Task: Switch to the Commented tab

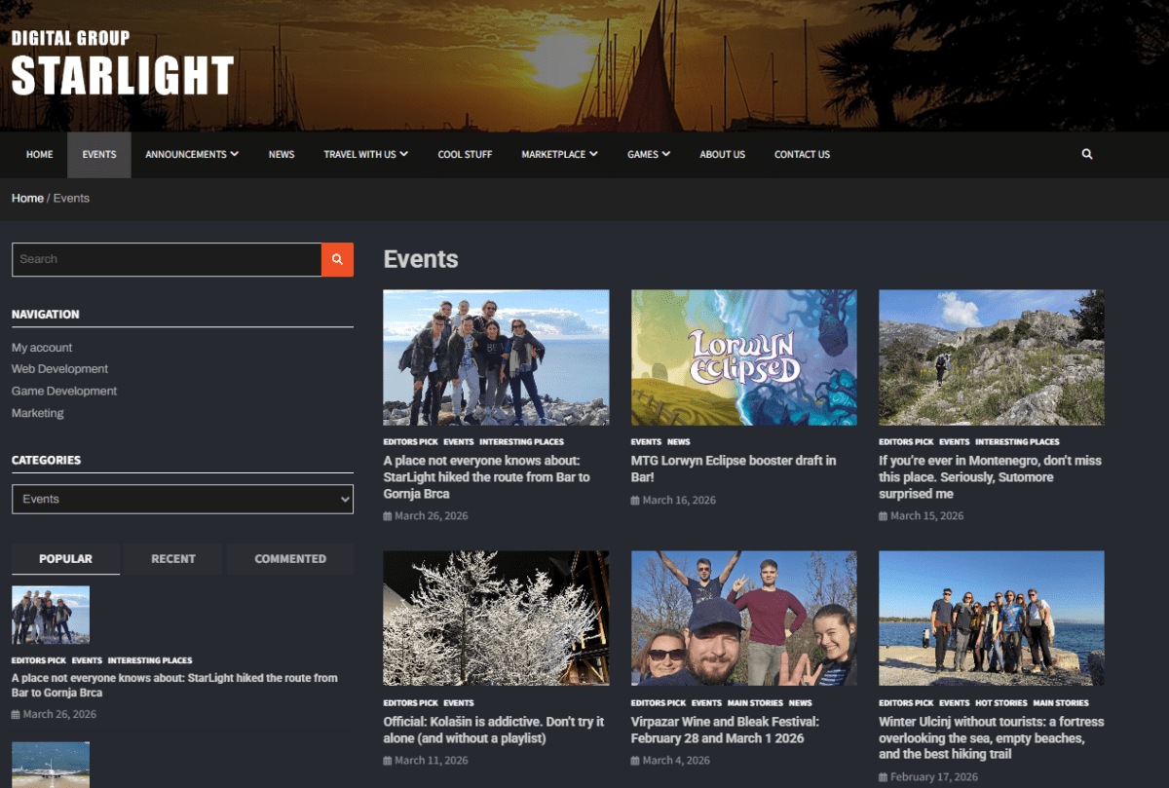Action: pos(290,559)
